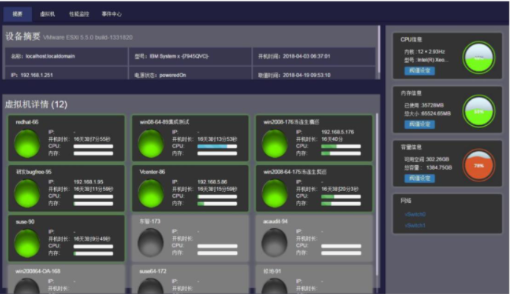Open the vSwitch0 network link
This screenshot has width=510, height=294.
tap(415, 214)
